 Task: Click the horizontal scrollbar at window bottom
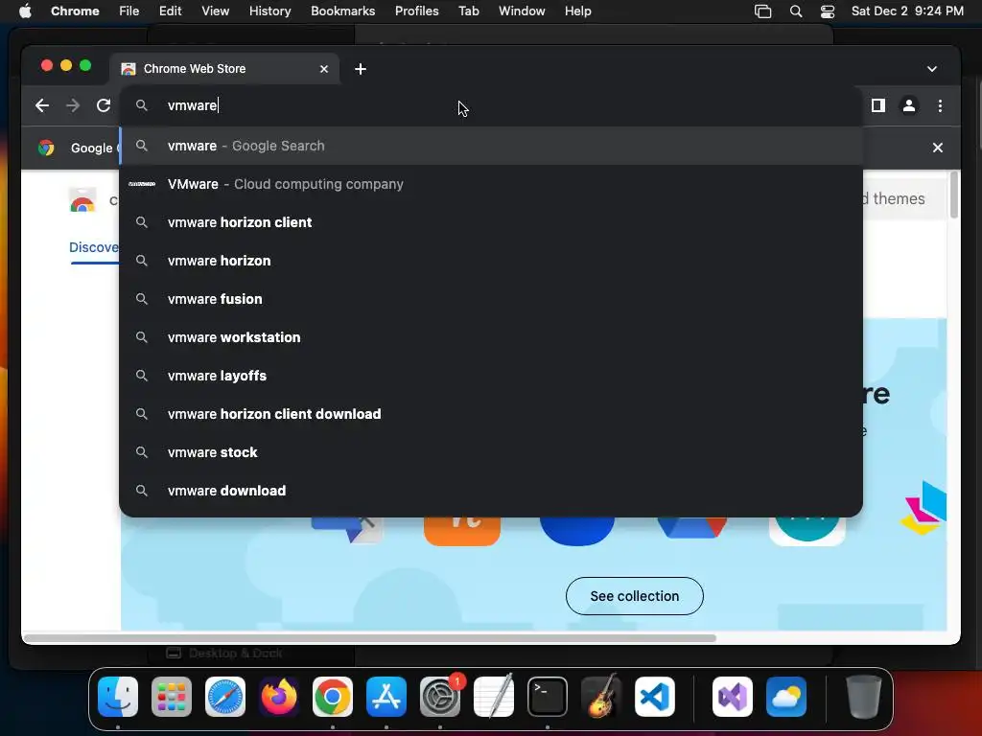click(369, 638)
